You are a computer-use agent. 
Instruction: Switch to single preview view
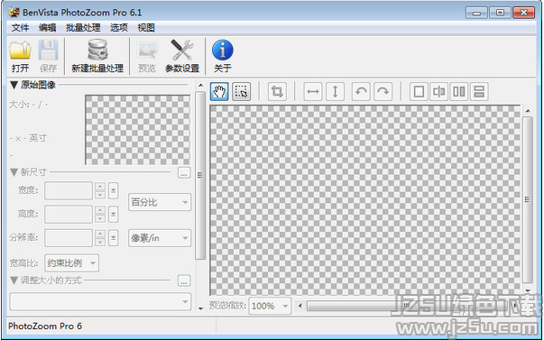(419, 92)
